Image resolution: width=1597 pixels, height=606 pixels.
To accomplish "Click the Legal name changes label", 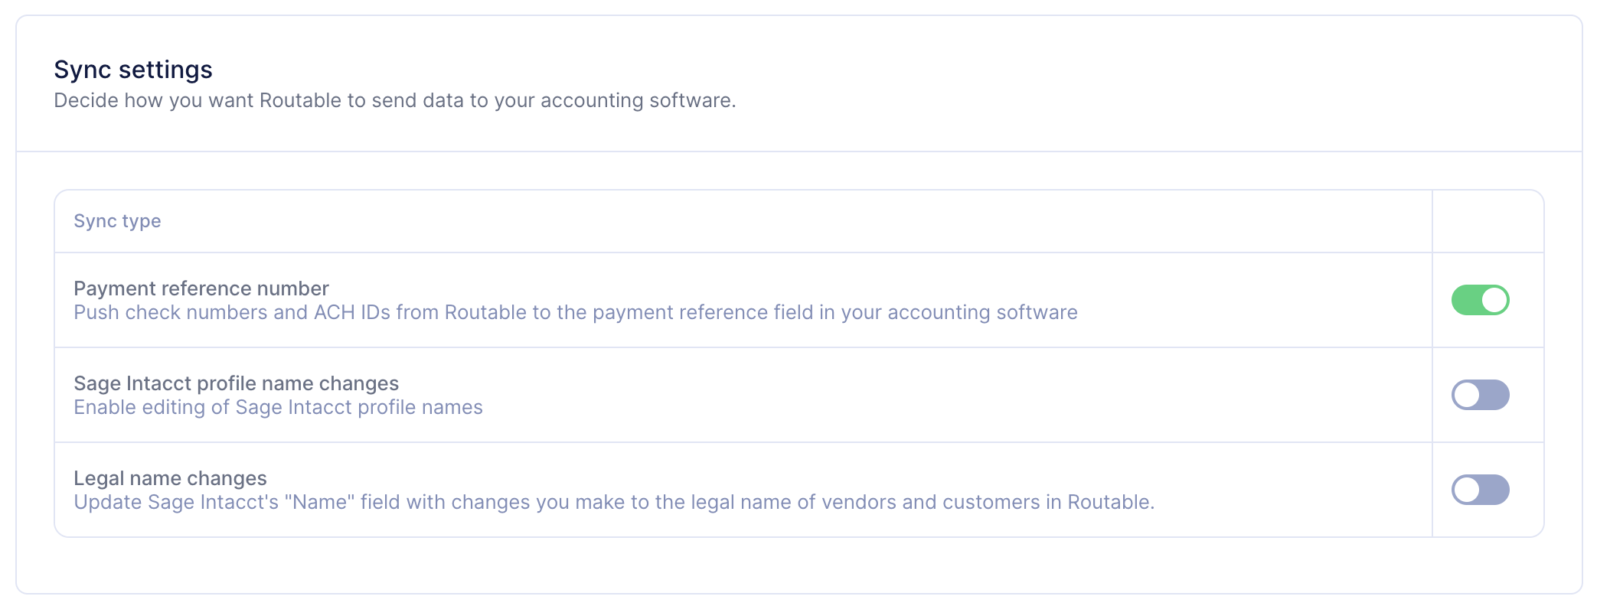I will [x=170, y=478].
